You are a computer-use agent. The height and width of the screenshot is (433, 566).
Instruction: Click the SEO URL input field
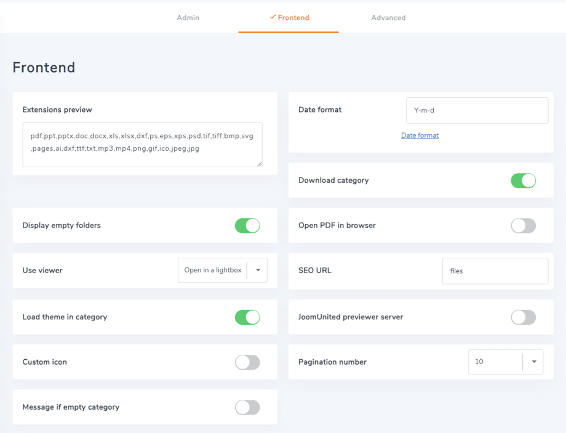pos(495,271)
